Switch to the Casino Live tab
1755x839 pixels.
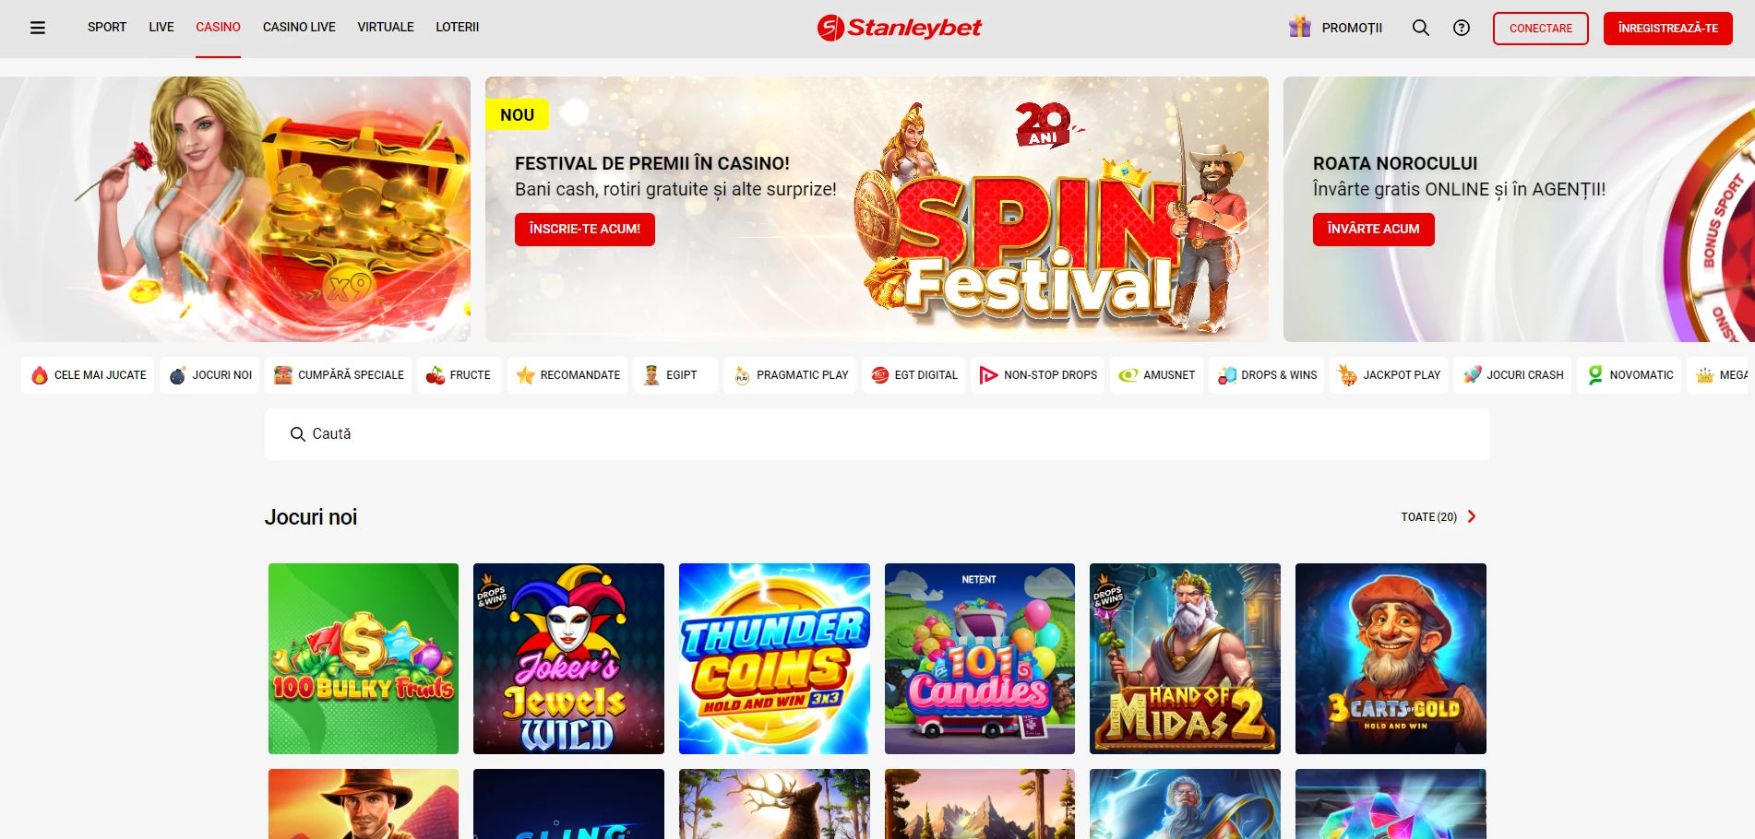[299, 28]
